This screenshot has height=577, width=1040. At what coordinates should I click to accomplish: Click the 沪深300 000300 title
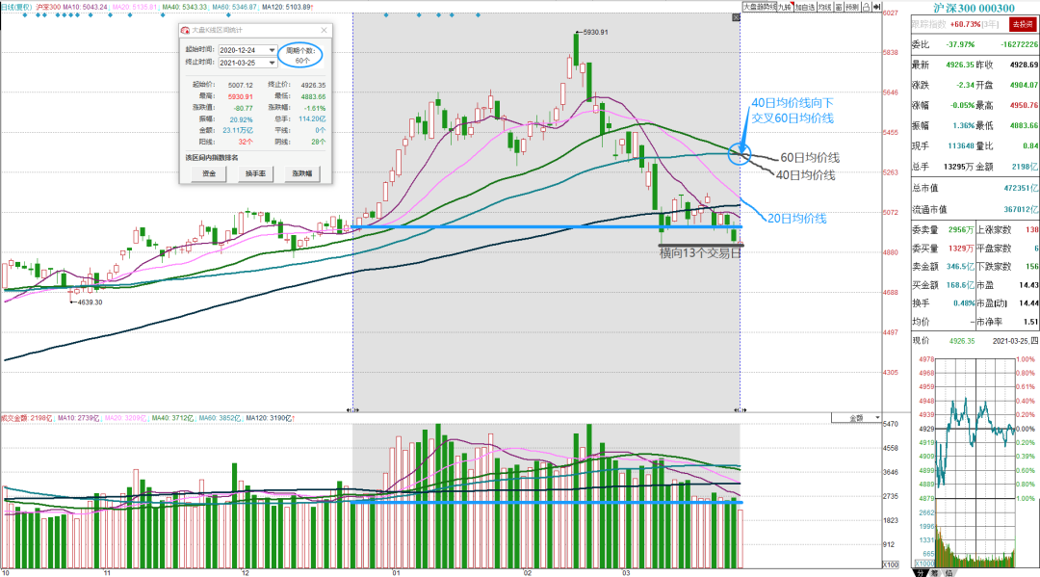tap(974, 8)
